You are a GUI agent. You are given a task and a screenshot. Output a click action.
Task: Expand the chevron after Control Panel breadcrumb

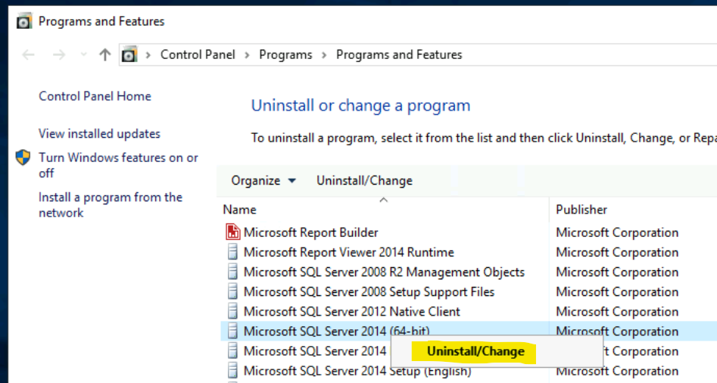(x=247, y=55)
